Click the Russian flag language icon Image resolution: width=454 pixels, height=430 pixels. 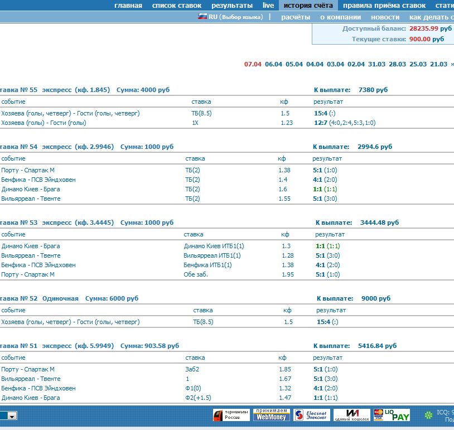click(x=202, y=17)
